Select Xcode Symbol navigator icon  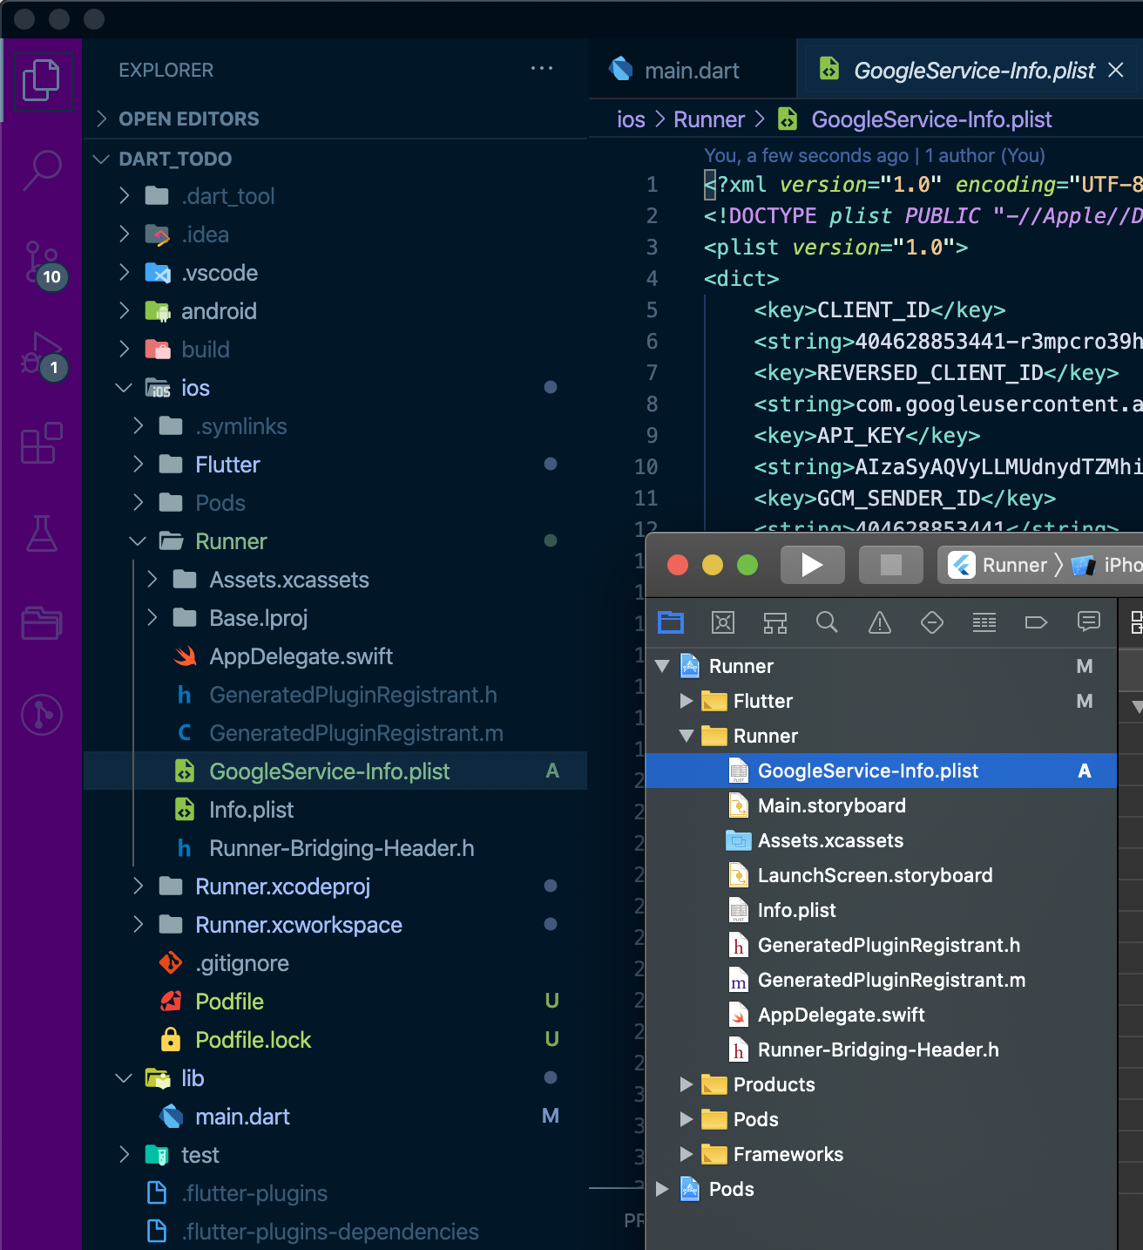775,622
